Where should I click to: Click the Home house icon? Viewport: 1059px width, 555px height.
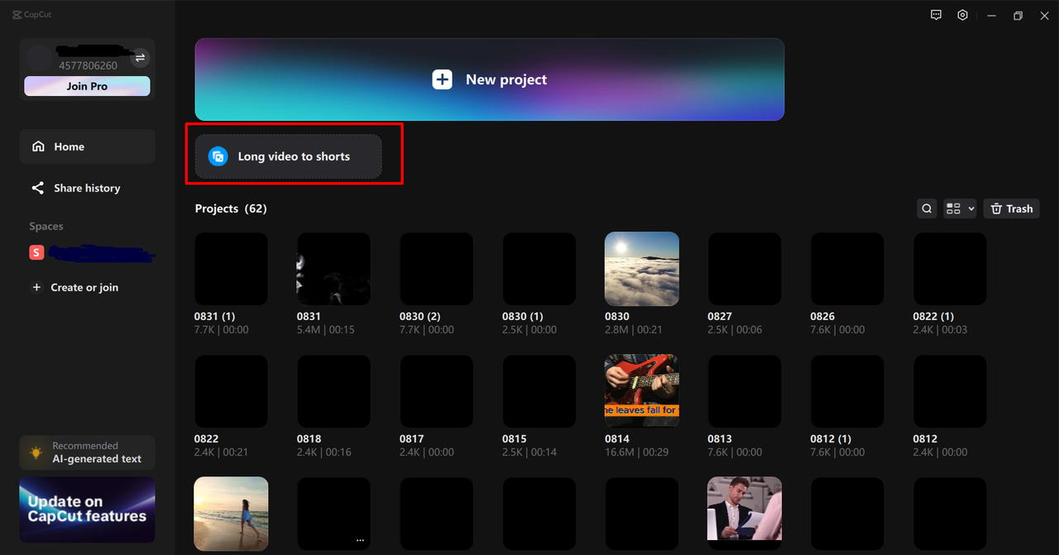point(38,146)
